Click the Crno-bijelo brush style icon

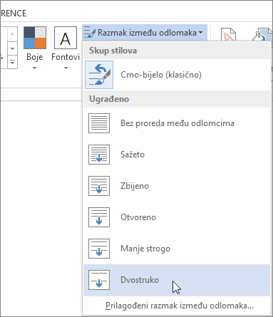pyautogui.click(x=99, y=75)
